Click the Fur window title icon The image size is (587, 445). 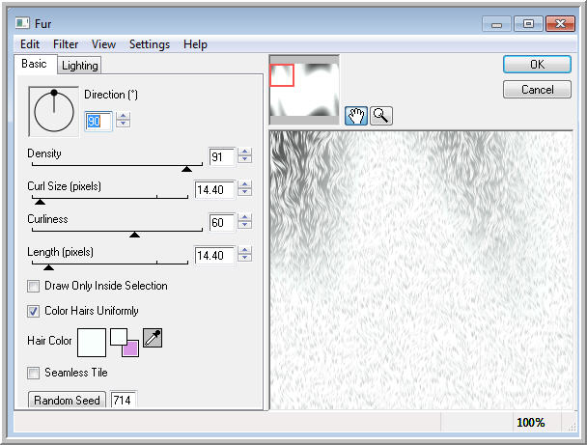(22, 23)
